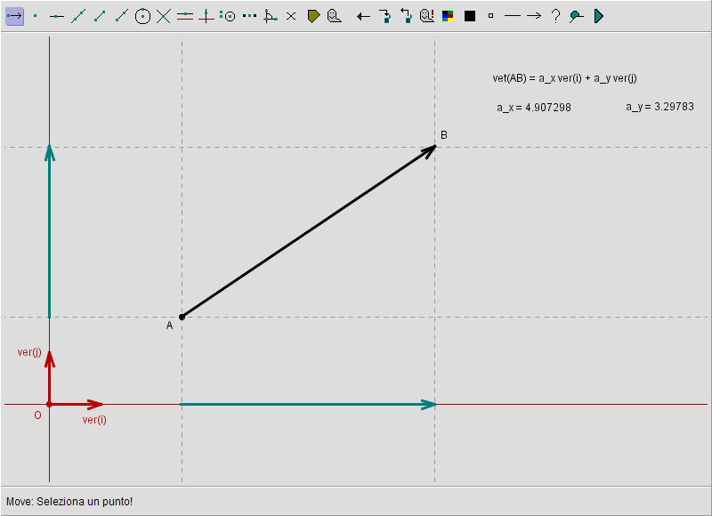Click the vet(AB) formula text
Viewport: 712px width, 516px height.
point(565,78)
